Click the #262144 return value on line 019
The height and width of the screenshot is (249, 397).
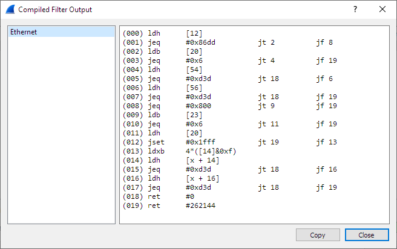pos(200,205)
